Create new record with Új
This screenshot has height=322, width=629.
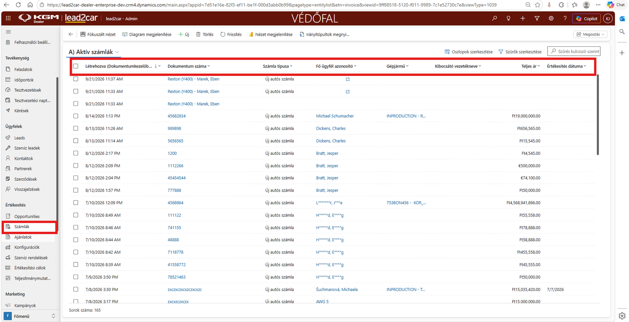coord(184,35)
